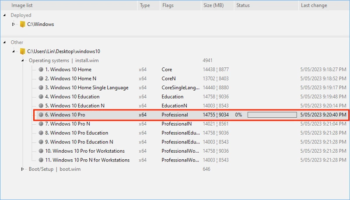The height and width of the screenshot is (200, 350).
Task: Select 9. Windows 10 Pro Education N
Action: pos(79,142)
